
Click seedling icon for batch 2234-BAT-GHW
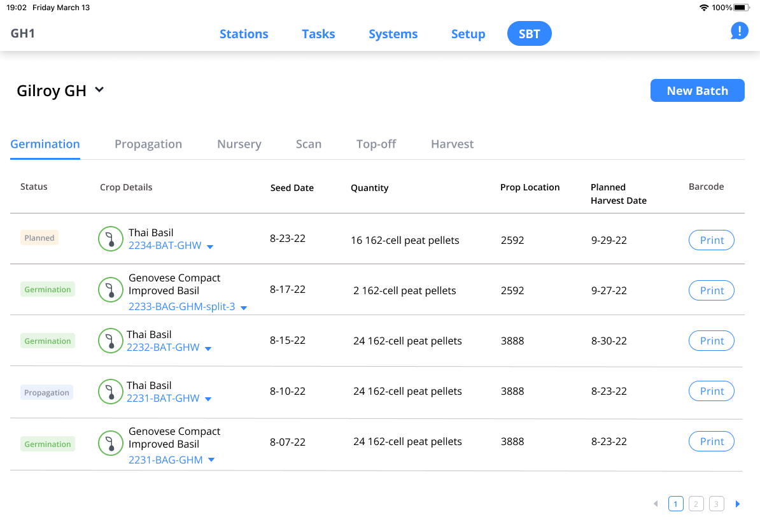110,239
